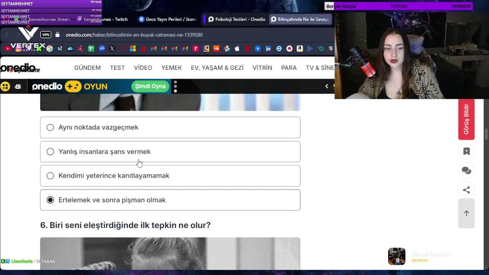The height and width of the screenshot is (275, 489).
Task: Open the Microsoft bookmark icon
Action: [133, 49]
